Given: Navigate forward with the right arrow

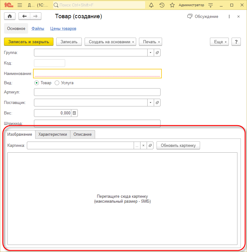Looking at the screenshot, I should (36, 16).
